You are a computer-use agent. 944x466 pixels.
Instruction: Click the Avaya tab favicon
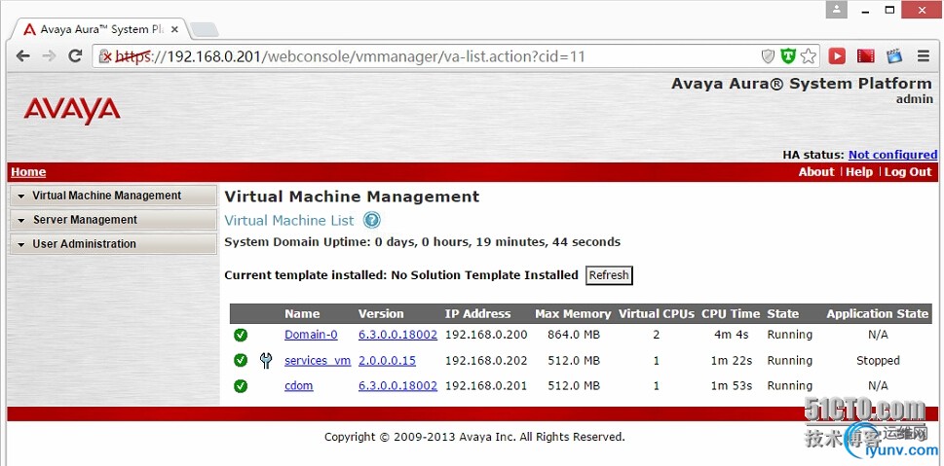[x=29, y=29]
